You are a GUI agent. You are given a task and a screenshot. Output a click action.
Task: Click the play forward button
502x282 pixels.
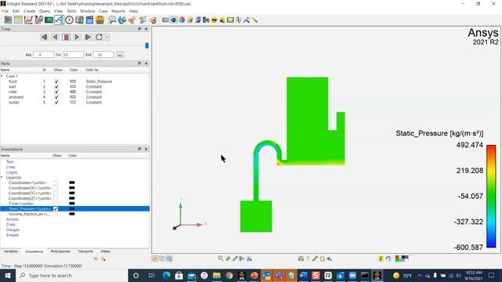(77, 37)
